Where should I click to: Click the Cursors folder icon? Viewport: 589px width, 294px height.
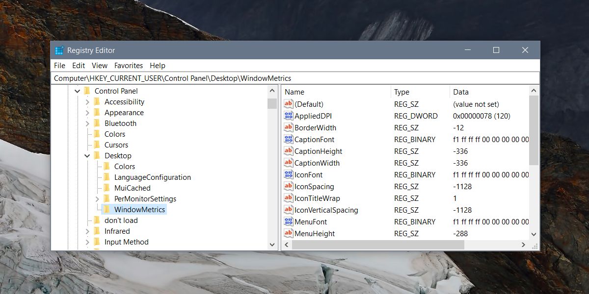pos(97,145)
